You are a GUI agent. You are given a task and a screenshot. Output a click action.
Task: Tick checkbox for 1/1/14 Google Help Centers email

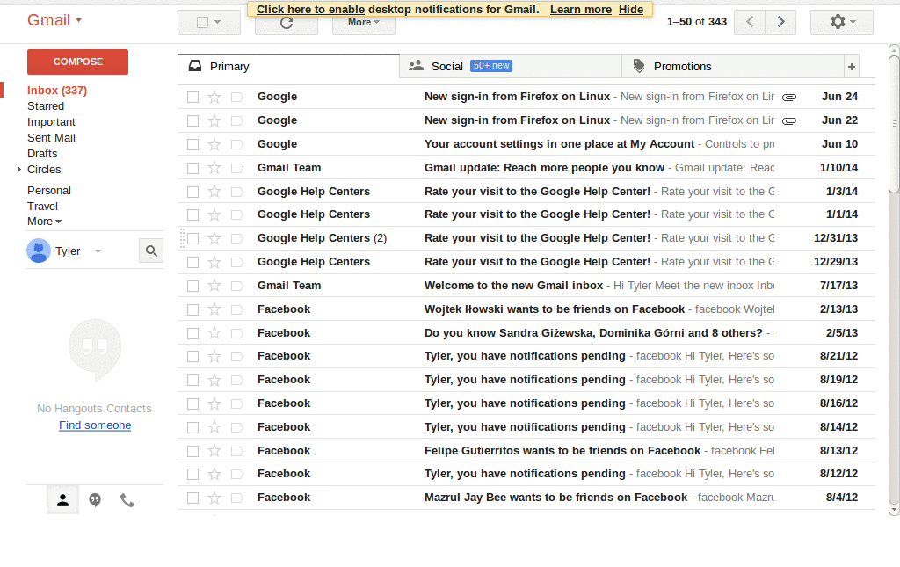[192, 214]
